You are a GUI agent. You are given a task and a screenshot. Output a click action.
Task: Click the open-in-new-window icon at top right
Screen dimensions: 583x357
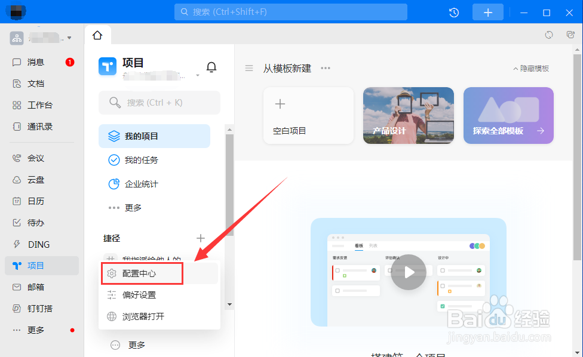(x=570, y=35)
